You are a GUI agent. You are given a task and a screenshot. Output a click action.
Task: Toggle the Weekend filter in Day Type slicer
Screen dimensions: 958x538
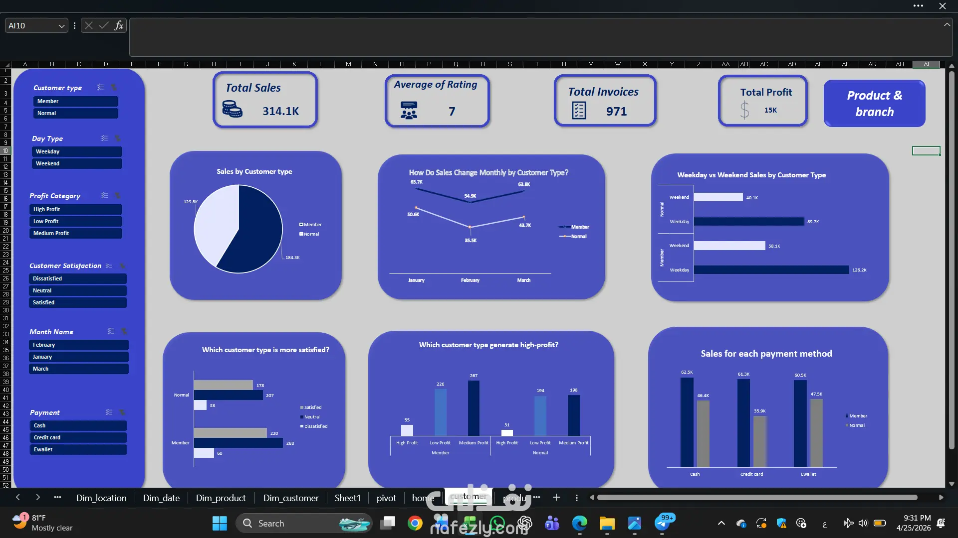(77, 163)
